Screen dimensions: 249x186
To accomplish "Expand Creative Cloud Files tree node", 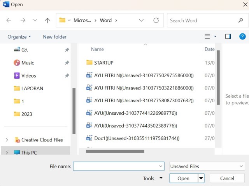I will click(x=7, y=140).
